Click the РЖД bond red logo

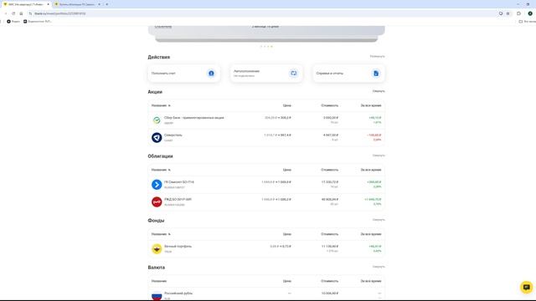(x=157, y=202)
